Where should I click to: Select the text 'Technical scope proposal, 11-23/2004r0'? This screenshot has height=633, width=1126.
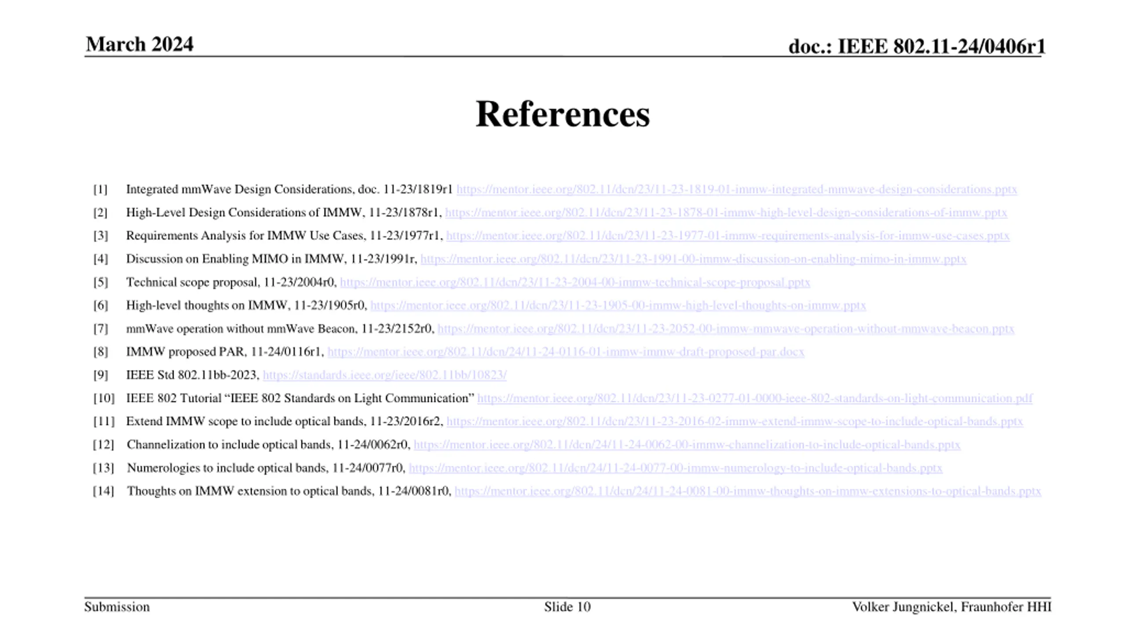(230, 282)
